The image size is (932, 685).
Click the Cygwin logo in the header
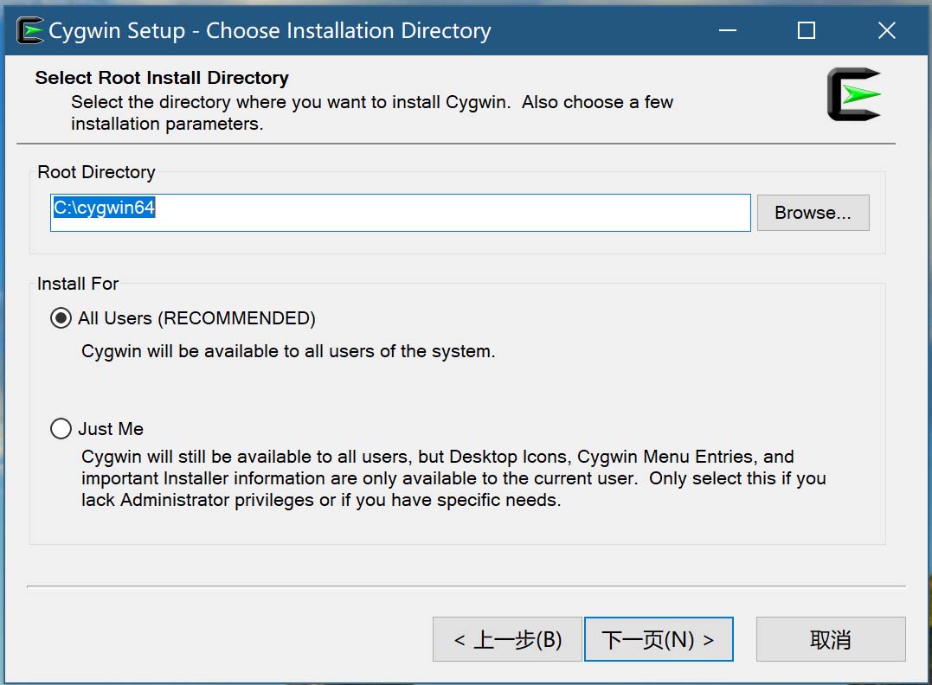pos(854,94)
